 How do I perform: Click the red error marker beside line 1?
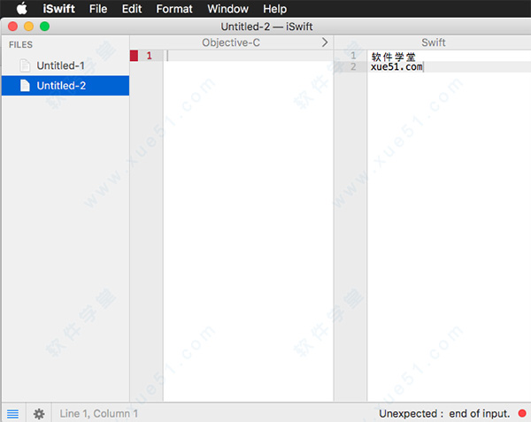point(135,56)
